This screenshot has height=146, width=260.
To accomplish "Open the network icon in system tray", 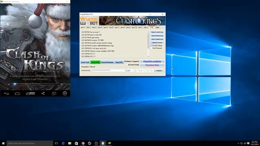I will click(242, 143).
